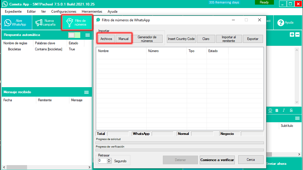303x170 pixels.
Task: Click the Normal count field
Action: 202,134
